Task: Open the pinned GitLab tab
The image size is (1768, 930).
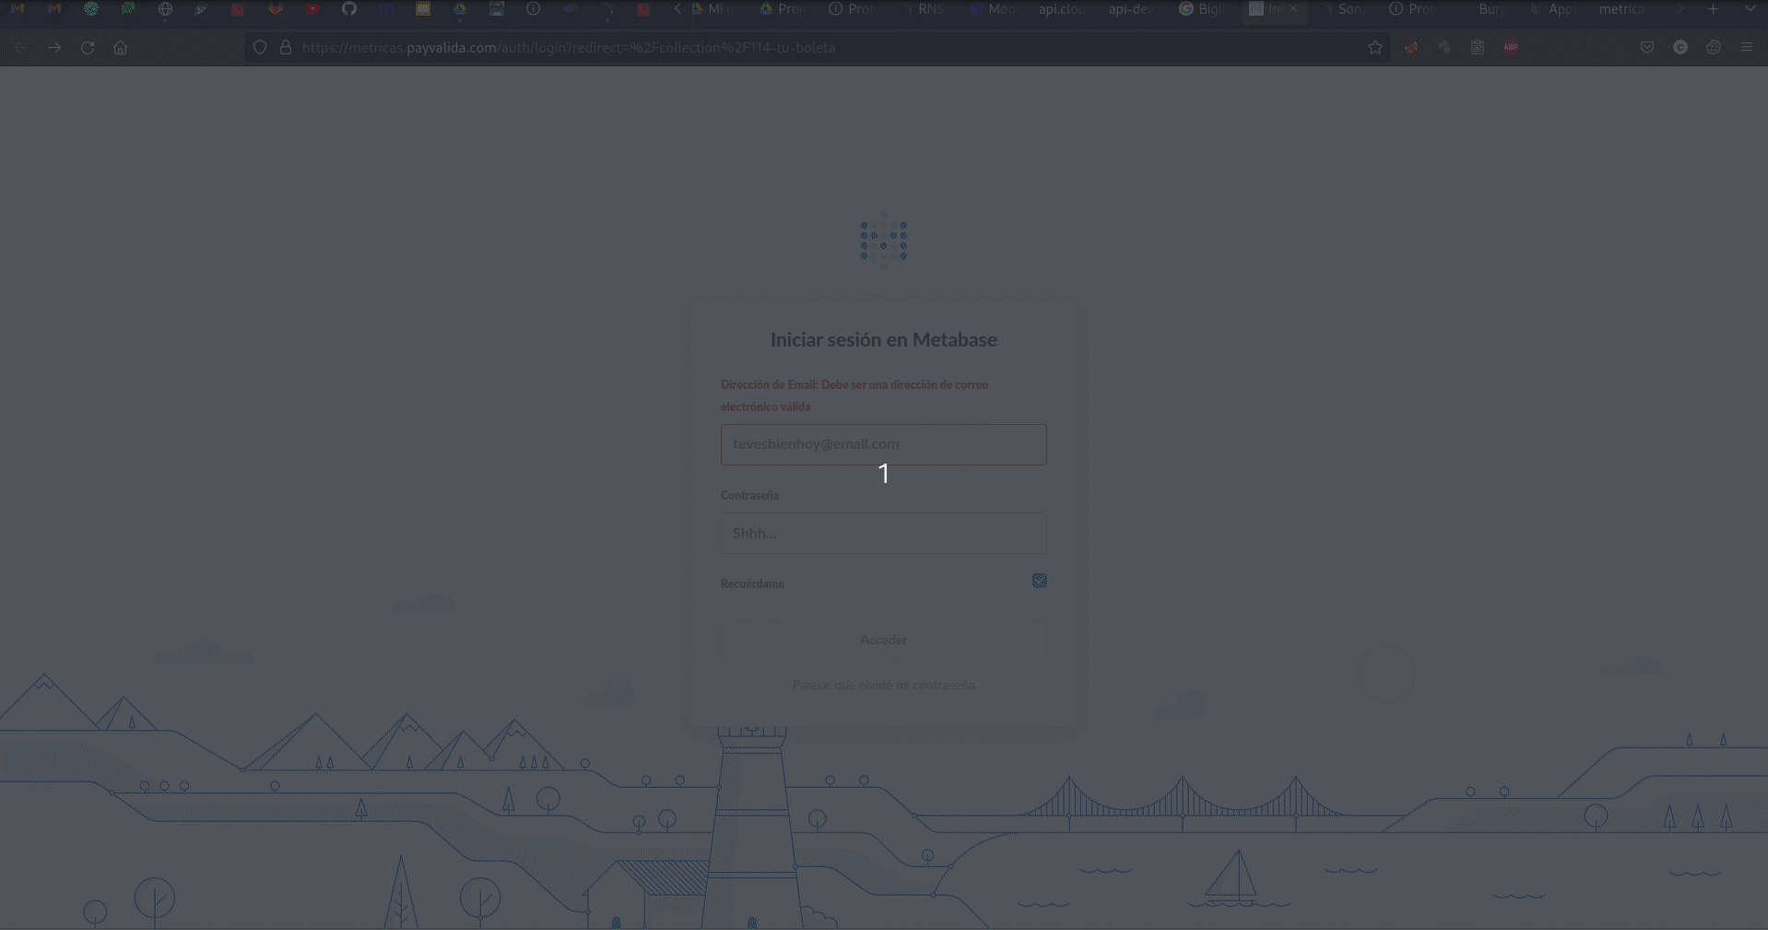Action: 275,9
